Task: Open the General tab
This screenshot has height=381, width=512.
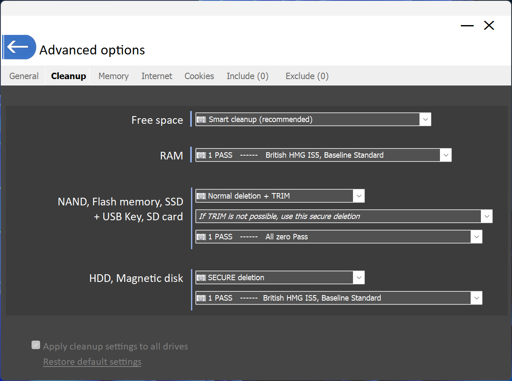Action: pos(24,76)
